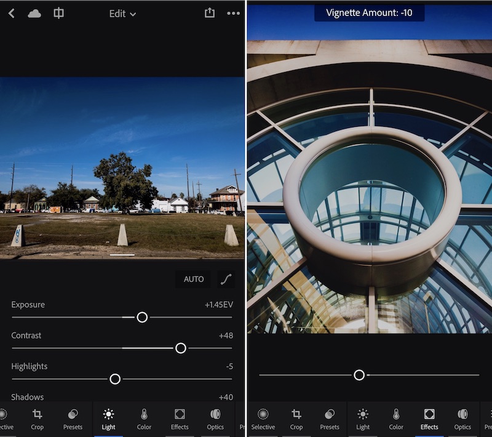This screenshot has height=437, width=492.
Task: Open the Edit mode dropdown
Action: [x=122, y=14]
